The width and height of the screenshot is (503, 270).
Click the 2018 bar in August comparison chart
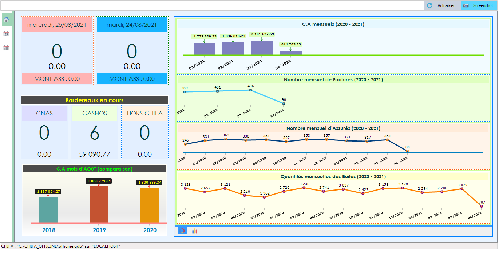(x=48, y=209)
